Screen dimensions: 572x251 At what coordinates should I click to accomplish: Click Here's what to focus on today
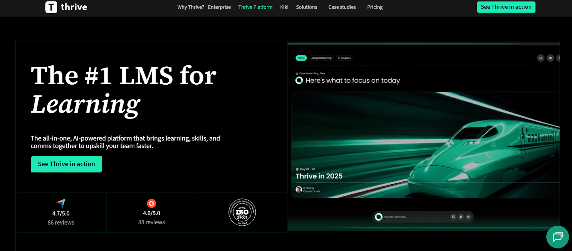tap(352, 80)
